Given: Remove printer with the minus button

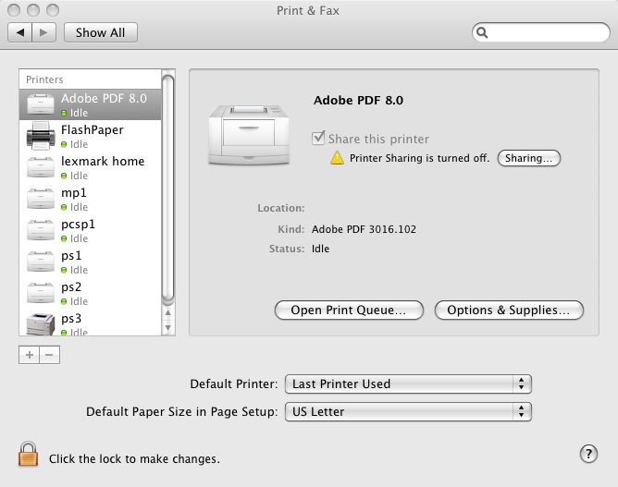Looking at the screenshot, I should click(x=49, y=355).
